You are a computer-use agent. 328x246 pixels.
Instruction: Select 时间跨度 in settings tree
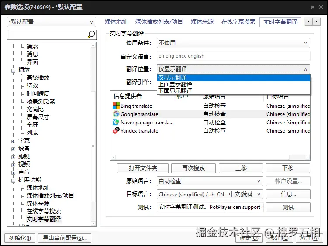pos(38,93)
